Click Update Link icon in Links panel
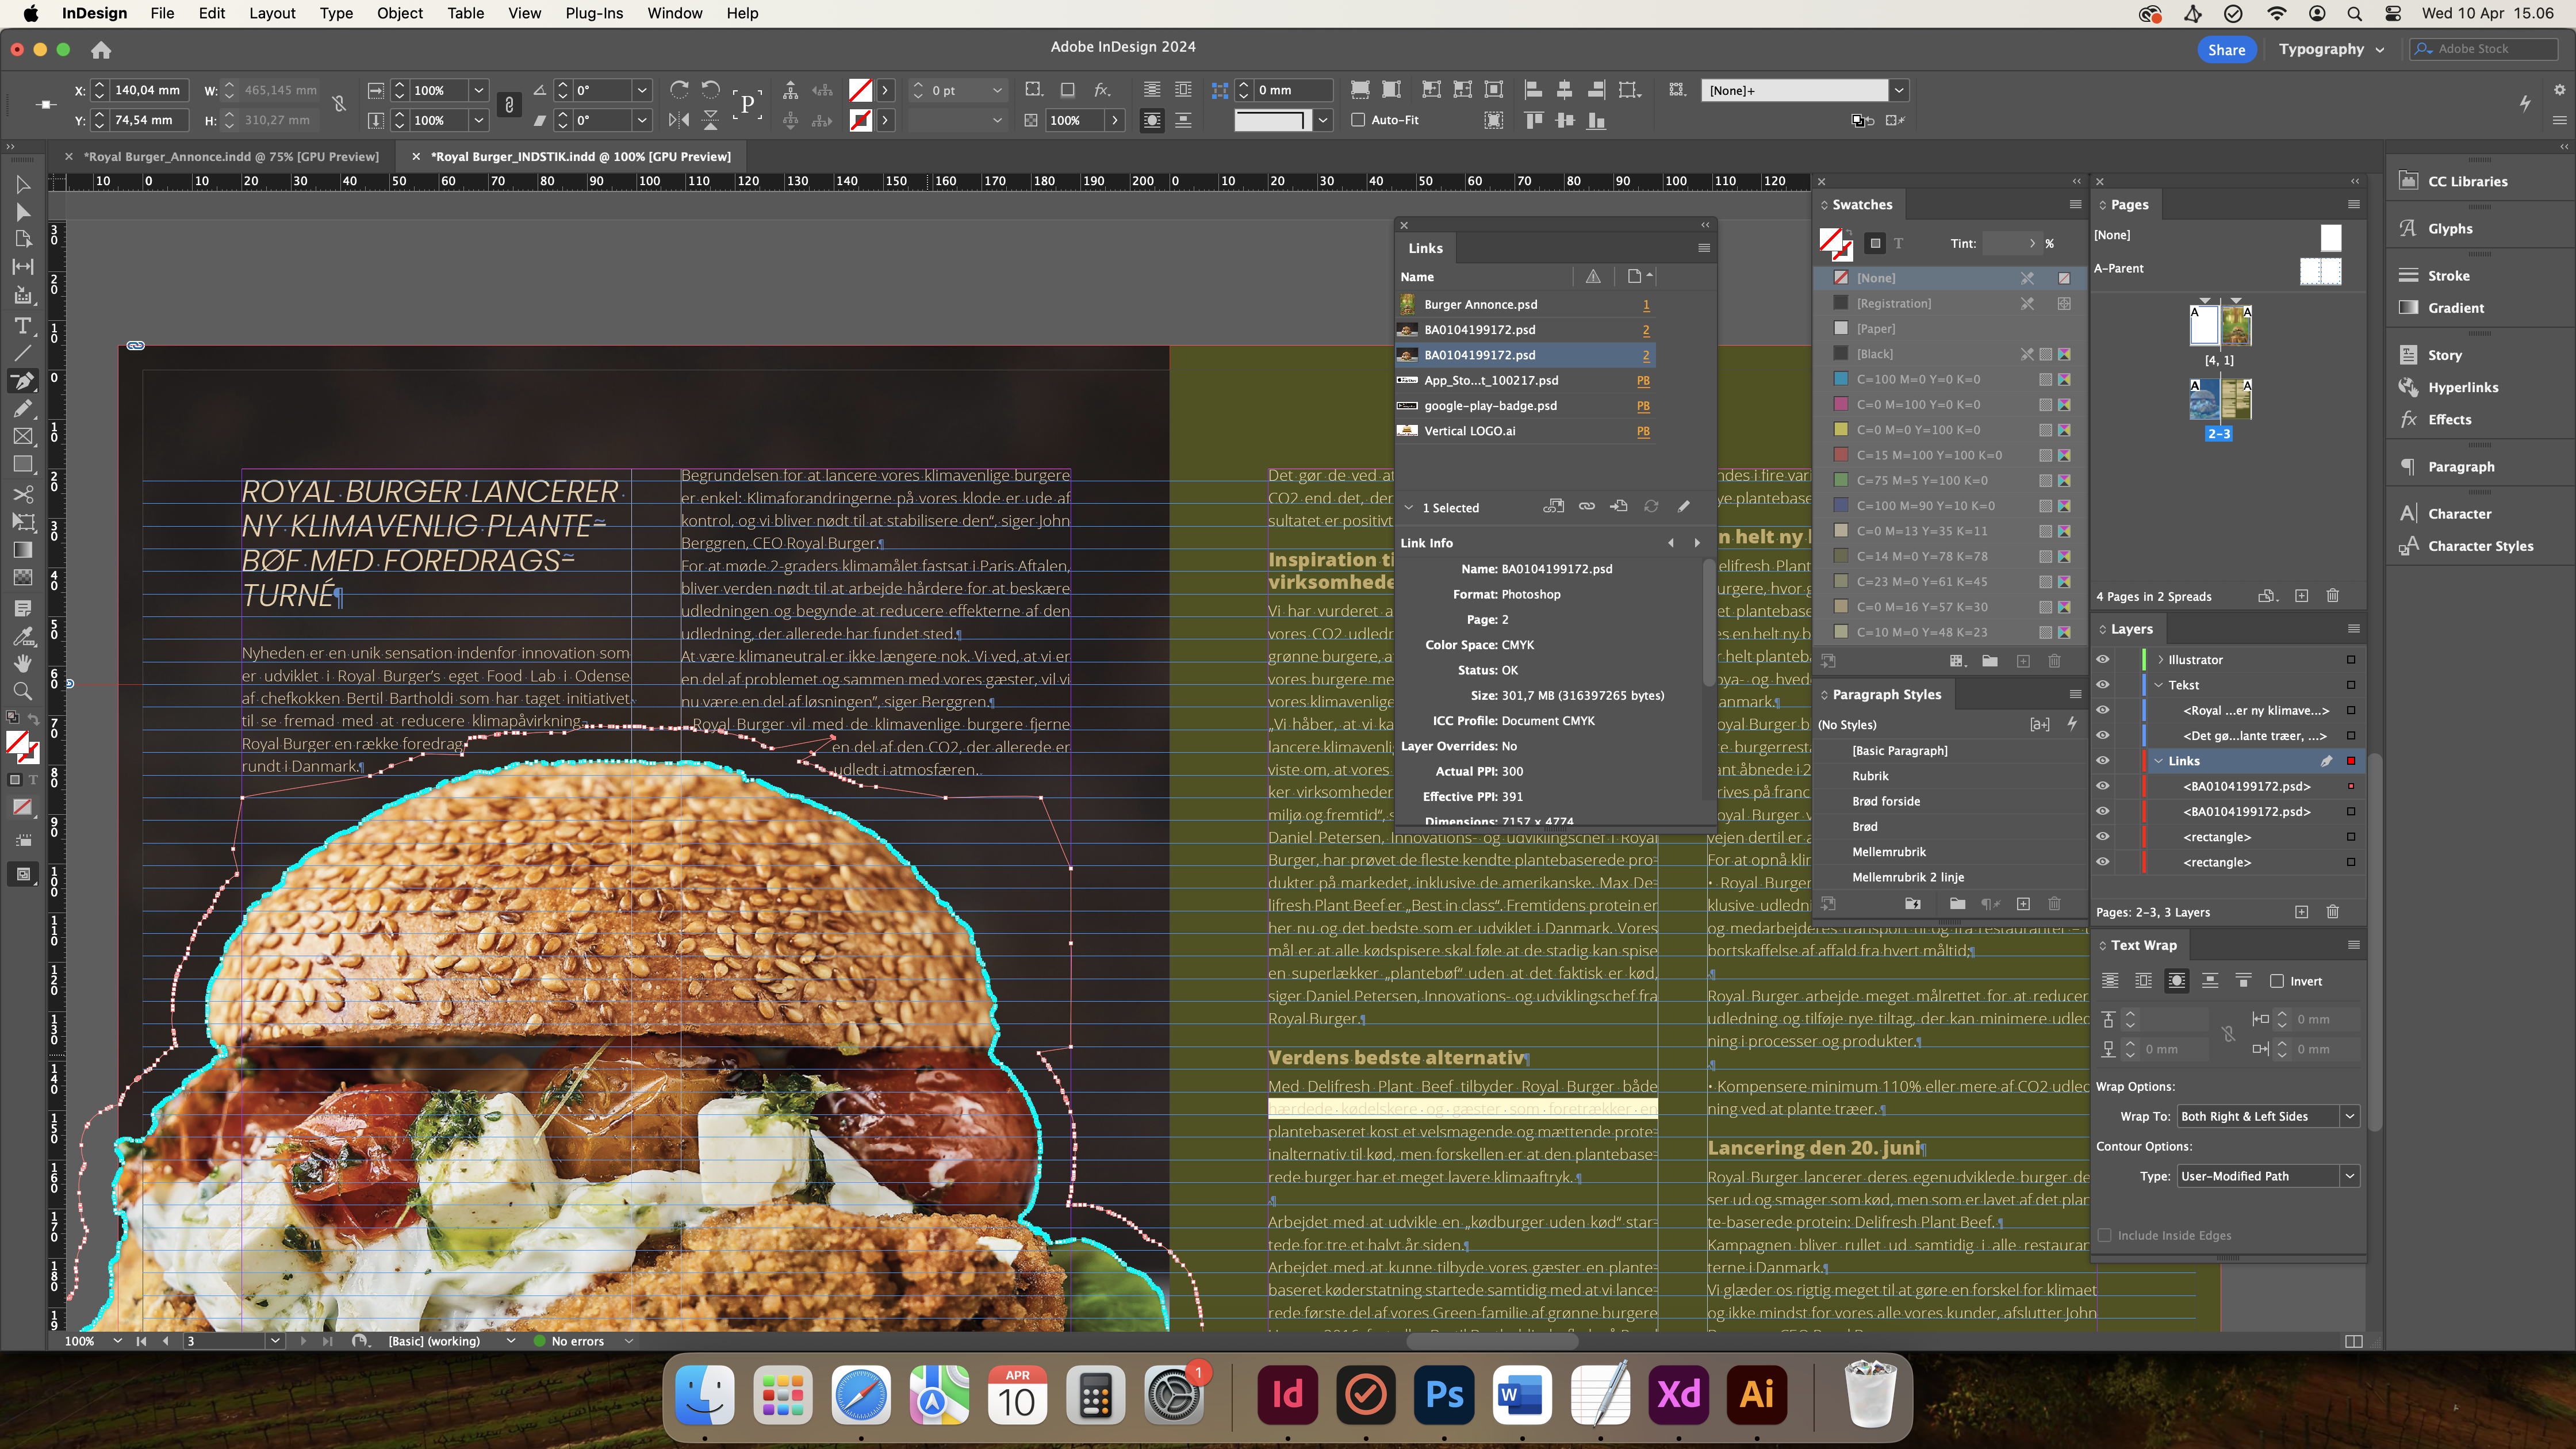 tap(1651, 507)
